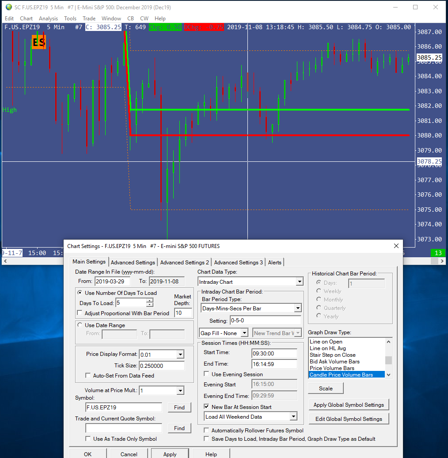Open the Analysis menu
The image size is (448, 458).
pos(48,19)
